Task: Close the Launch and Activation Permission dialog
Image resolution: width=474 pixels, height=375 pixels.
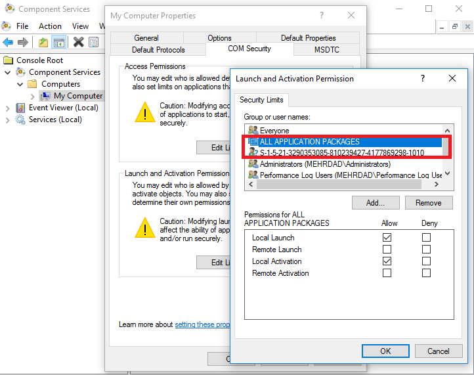Action: [x=452, y=79]
